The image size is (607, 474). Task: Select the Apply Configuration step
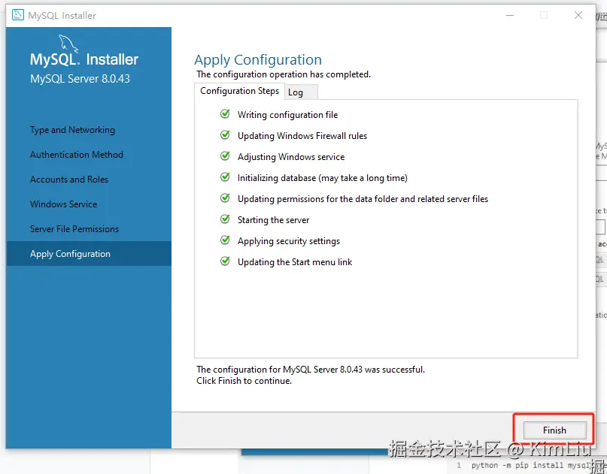coord(89,254)
